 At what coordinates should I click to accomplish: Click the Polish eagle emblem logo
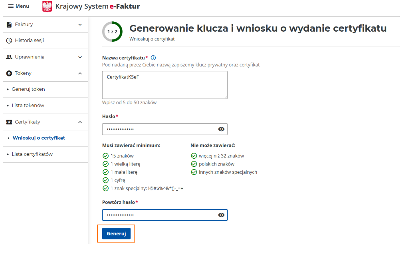pyautogui.click(x=47, y=6)
